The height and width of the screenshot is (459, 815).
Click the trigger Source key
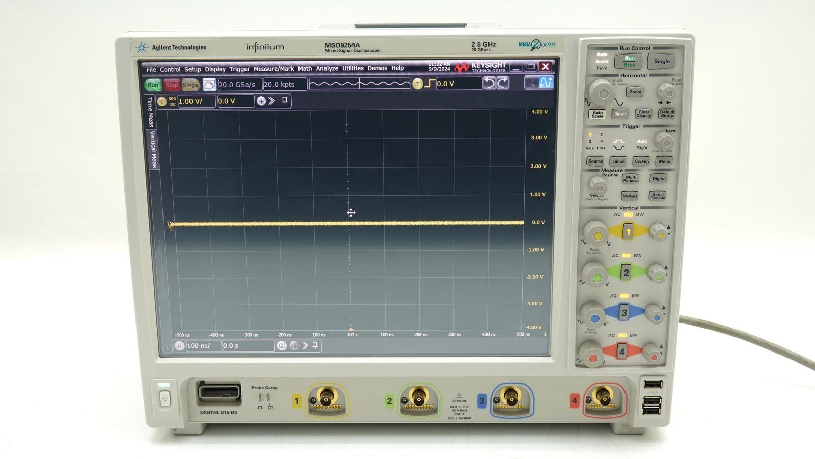coord(595,161)
